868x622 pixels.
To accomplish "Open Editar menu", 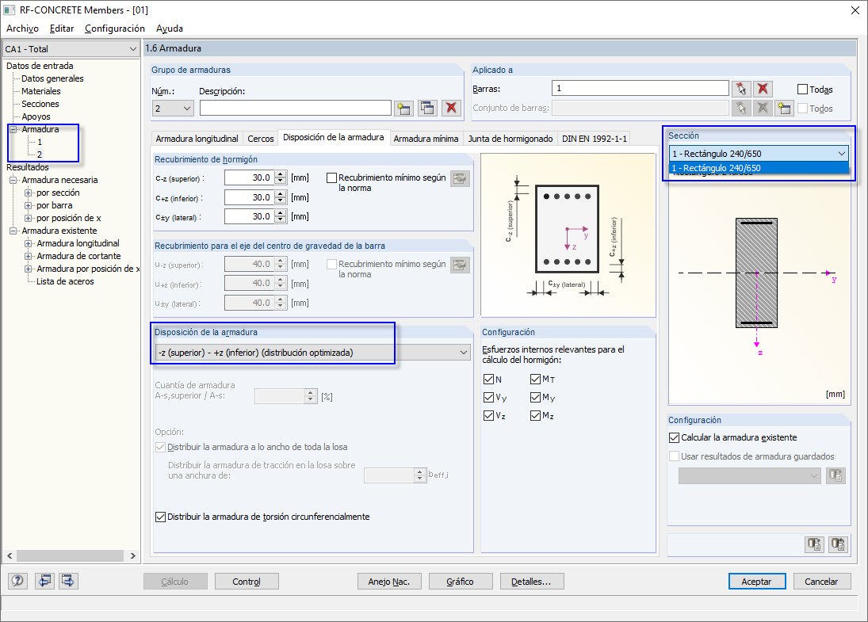I will (x=62, y=29).
